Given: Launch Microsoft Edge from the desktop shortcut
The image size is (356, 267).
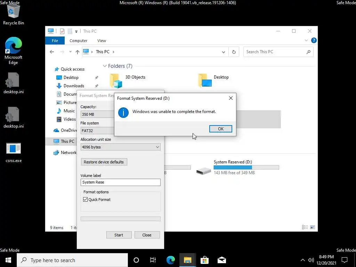Looking at the screenshot, I should 14,50.
